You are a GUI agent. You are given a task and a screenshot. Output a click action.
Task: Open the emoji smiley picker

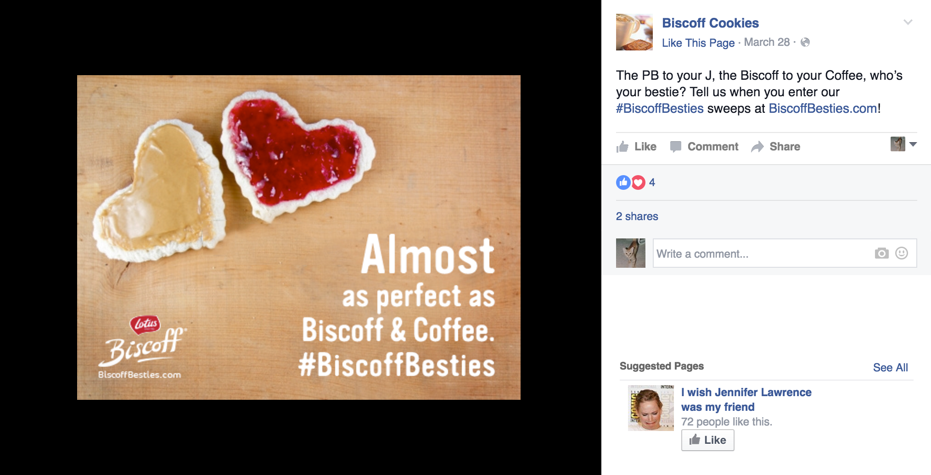point(902,253)
